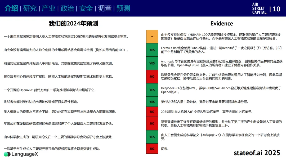Viewport: 286px width, 161px height.
Task: Click evidence text mentioning HUMAIN 100亿美元
Action: [x=221, y=37]
